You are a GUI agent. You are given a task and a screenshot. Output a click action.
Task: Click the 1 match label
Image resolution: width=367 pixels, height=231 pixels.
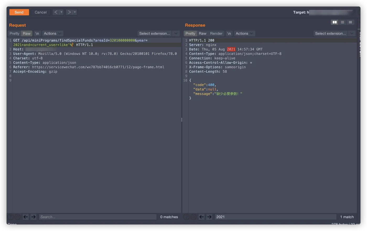coord(347,217)
